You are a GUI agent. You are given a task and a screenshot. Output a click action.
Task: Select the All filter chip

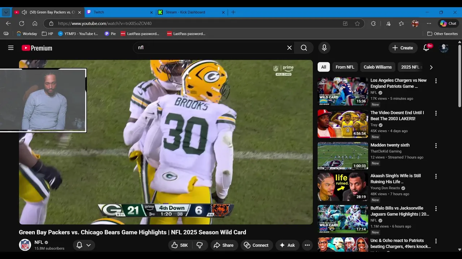[324, 67]
